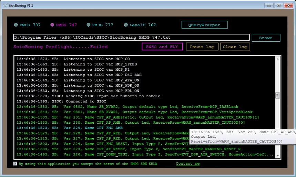This screenshot has width=296, height=177.
Task: Click the log scrollbar up arrow
Action: (x=278, y=59)
